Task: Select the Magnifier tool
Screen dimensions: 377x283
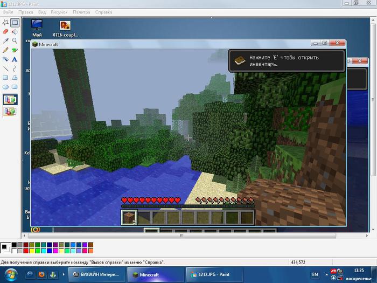Action: click(x=15, y=40)
